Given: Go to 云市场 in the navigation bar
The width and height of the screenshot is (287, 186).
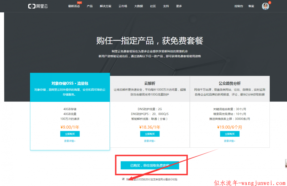Looking at the screenshot, I should click(x=123, y=6).
